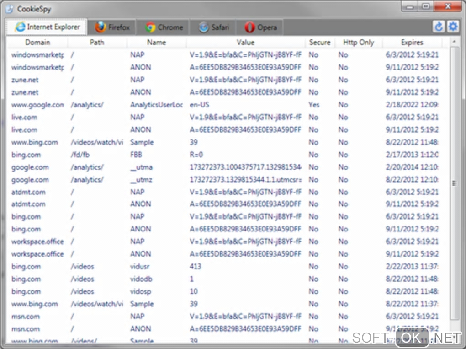
Task: Maximize the CookieSpy window
Action: pyautogui.click(x=426, y=6)
